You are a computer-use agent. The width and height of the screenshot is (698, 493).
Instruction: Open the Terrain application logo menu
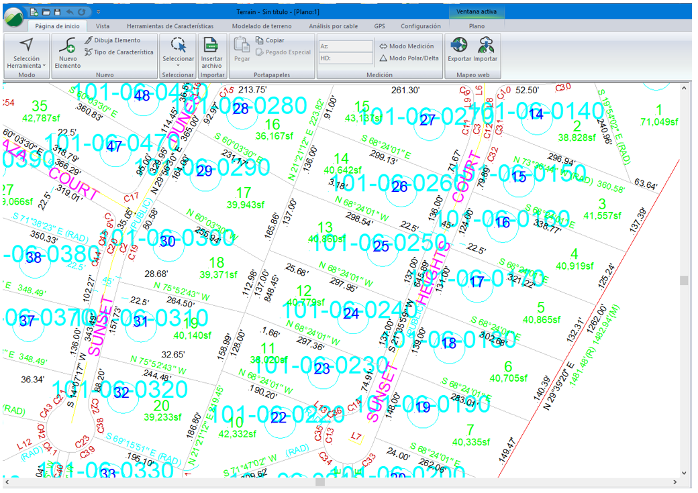tap(13, 18)
